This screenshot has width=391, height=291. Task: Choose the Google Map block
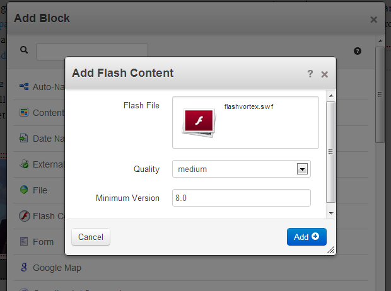tap(57, 268)
